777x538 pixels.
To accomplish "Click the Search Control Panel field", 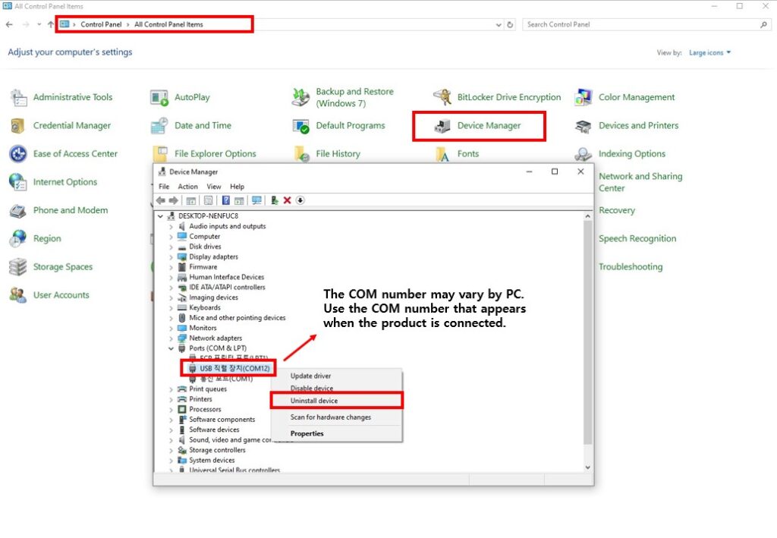I will [641, 24].
